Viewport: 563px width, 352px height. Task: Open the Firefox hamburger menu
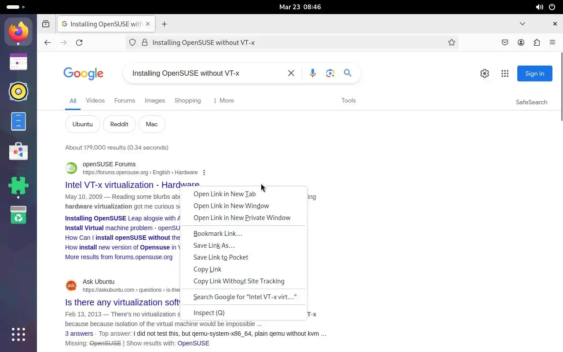pos(552,43)
